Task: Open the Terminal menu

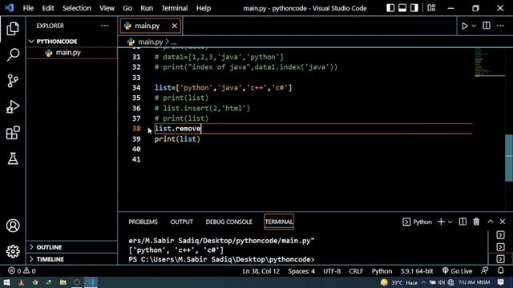Action: 175,8
